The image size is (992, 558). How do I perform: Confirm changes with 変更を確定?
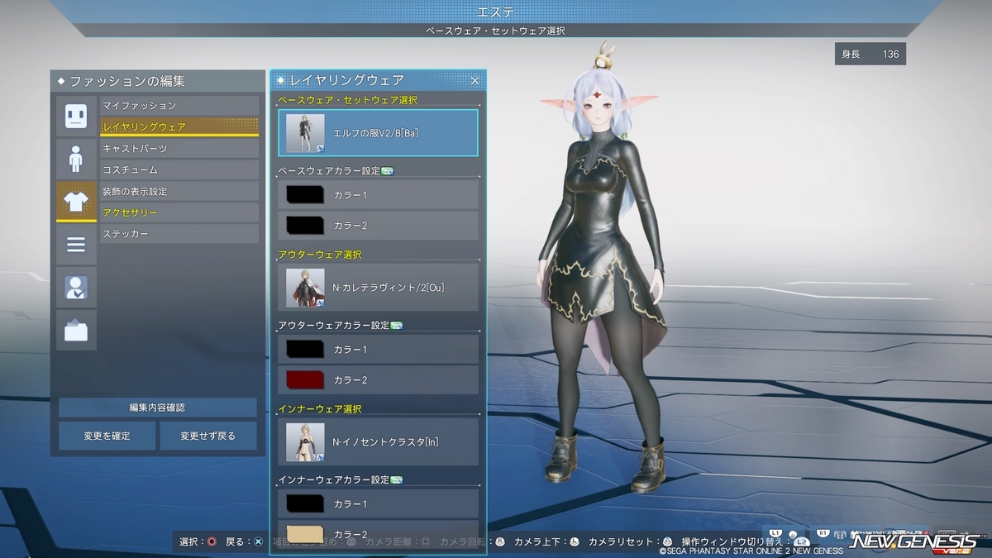pos(107,436)
